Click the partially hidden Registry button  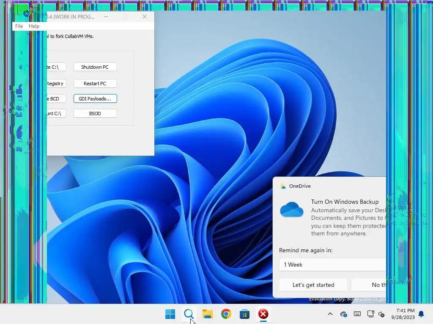(x=56, y=84)
